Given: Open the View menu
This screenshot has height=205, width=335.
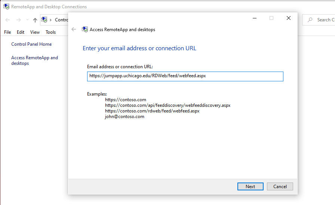Looking at the screenshot, I should (x=35, y=32).
